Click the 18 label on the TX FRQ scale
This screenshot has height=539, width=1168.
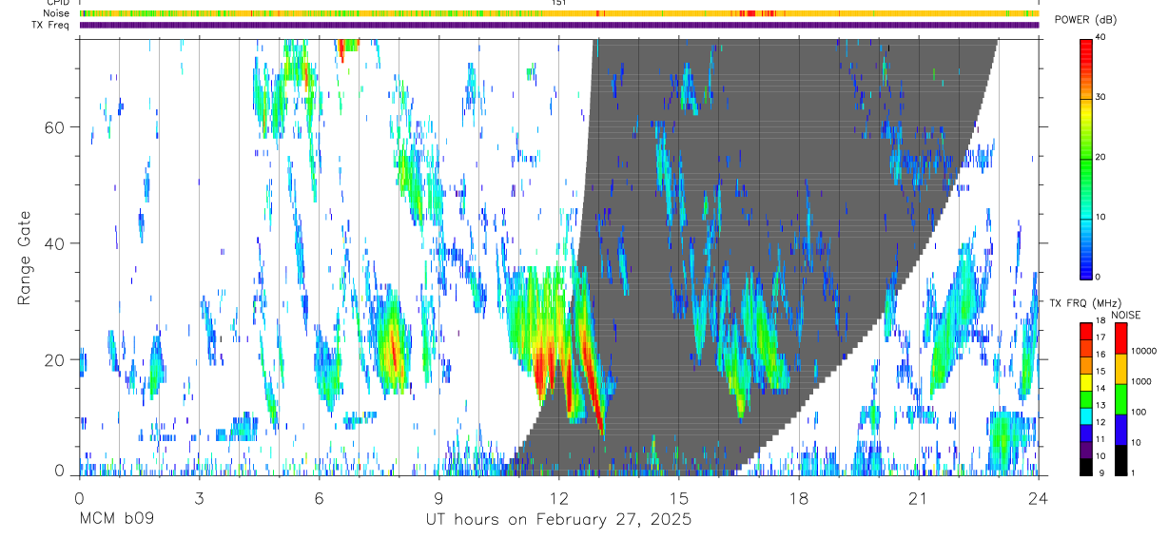[x=1101, y=320]
